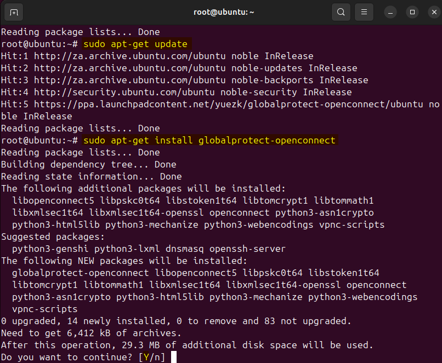Click the search magnifier icon
442x363 pixels.
pyautogui.click(x=341, y=11)
